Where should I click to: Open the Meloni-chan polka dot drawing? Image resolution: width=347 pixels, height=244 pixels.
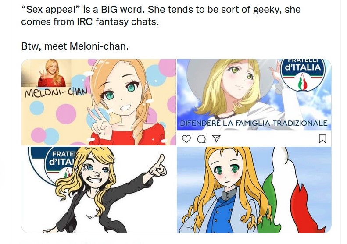coord(98,102)
